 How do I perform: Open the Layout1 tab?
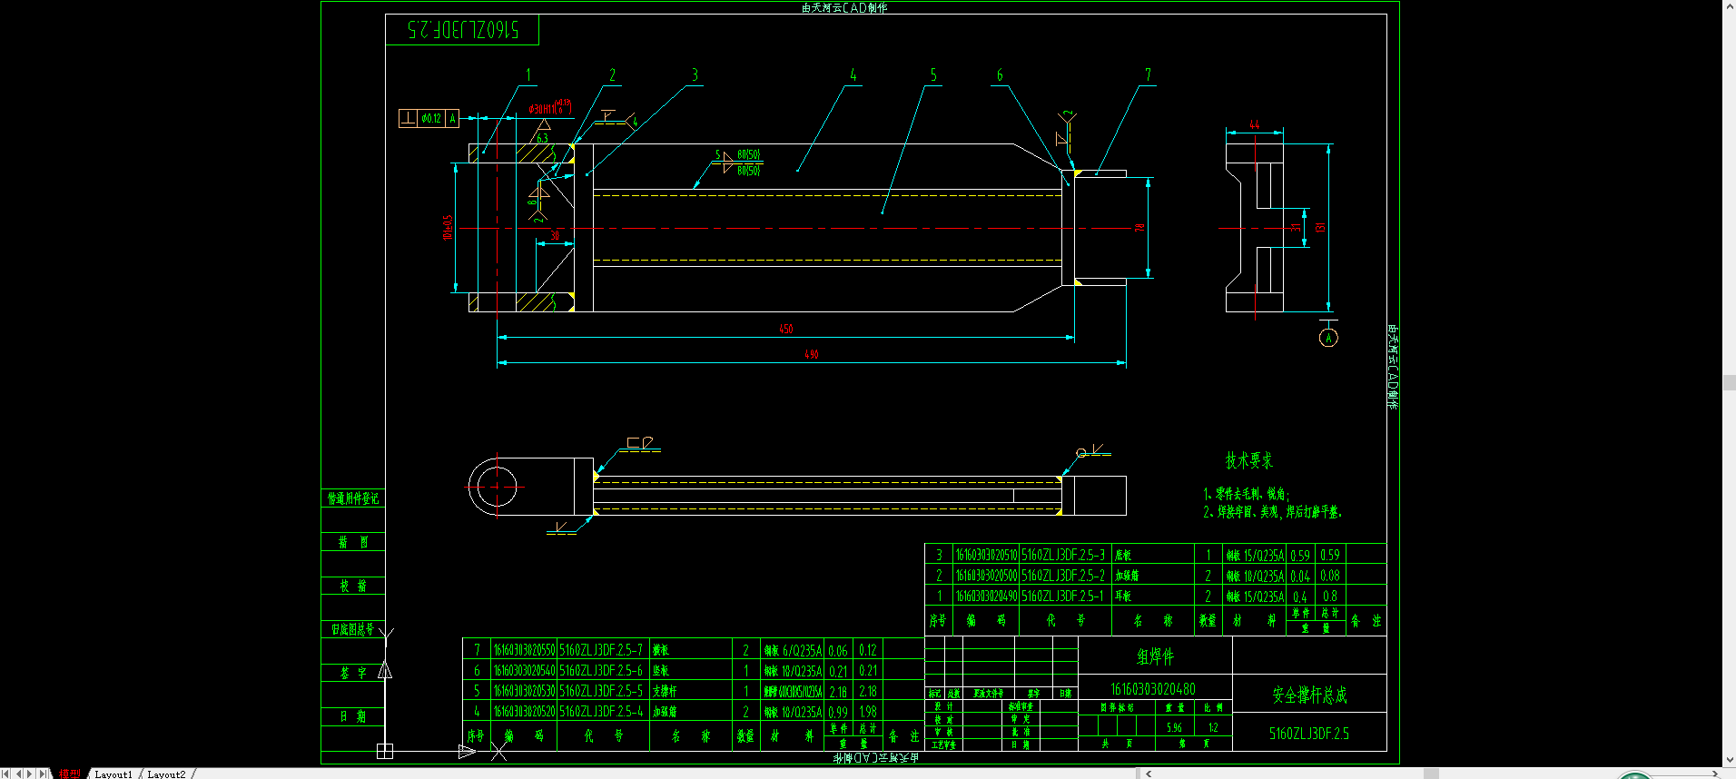coord(113,774)
